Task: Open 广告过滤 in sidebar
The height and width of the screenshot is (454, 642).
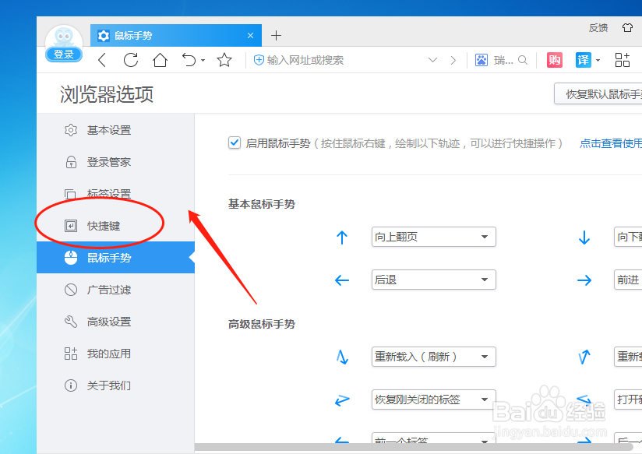Action: [115, 290]
